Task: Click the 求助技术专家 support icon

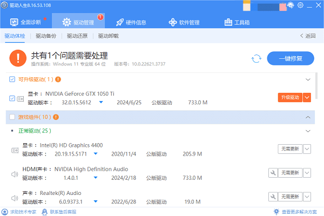Action: pyautogui.click(x=4, y=212)
